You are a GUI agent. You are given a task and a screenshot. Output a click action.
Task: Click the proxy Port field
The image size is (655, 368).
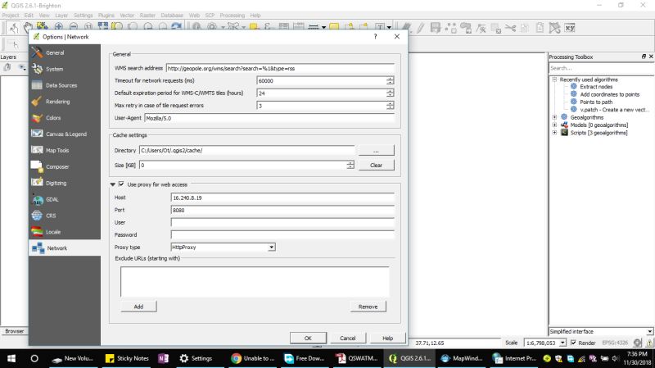tap(282, 210)
